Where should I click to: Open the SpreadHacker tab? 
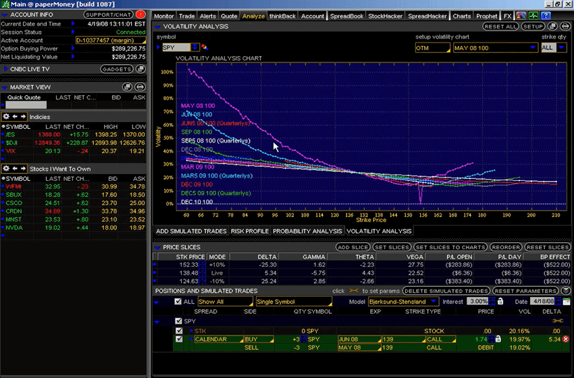[x=427, y=16]
